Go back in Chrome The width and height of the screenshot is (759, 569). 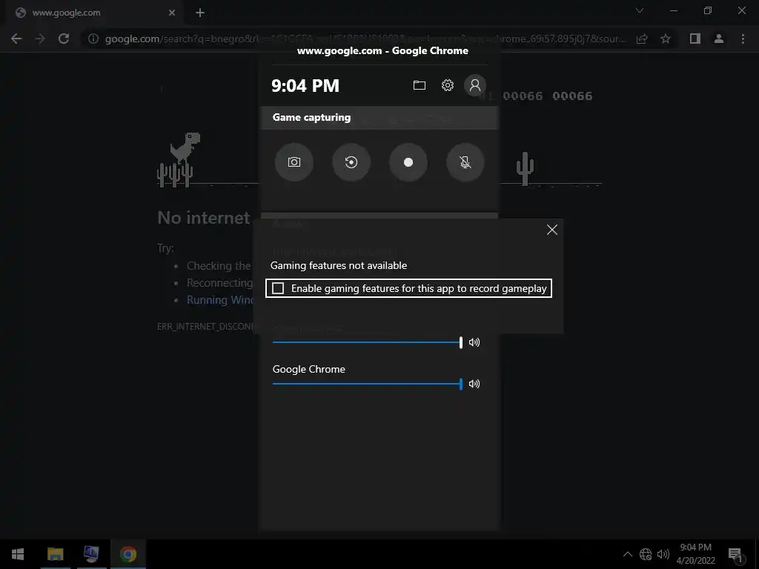pyautogui.click(x=16, y=39)
